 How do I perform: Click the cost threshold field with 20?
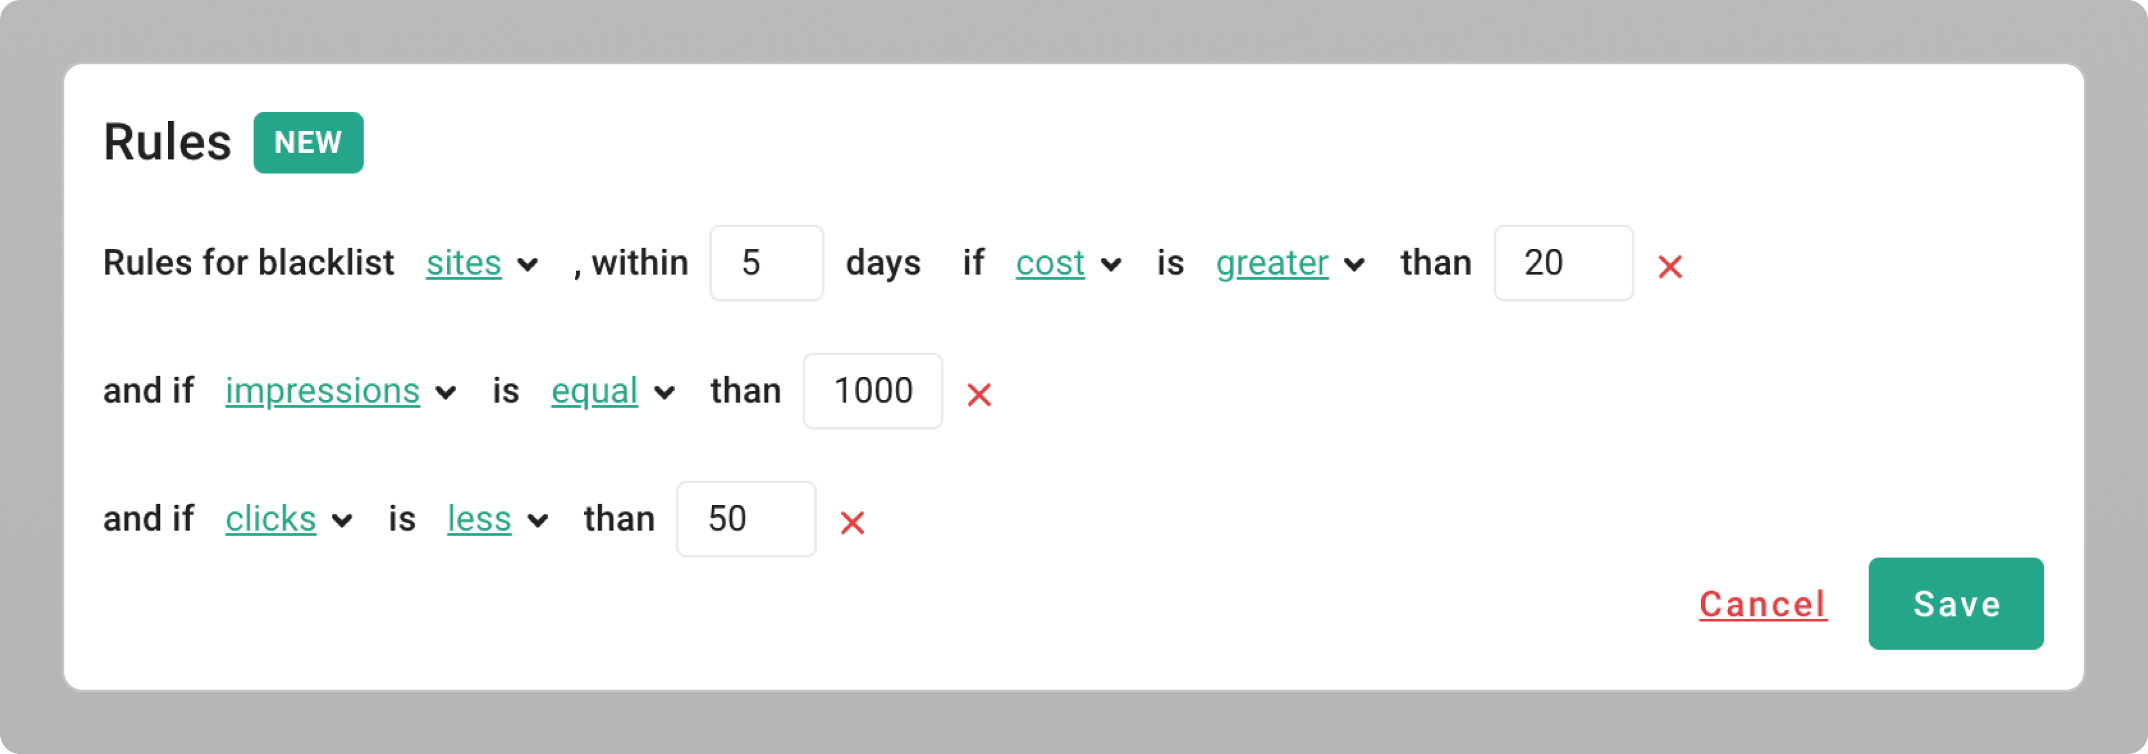[1563, 262]
